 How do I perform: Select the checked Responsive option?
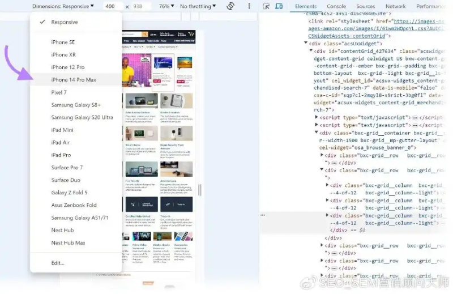point(65,22)
